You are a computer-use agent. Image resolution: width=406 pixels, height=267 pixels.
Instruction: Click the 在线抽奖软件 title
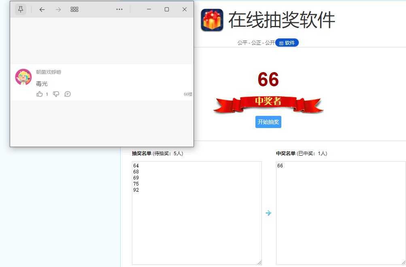[281, 20]
